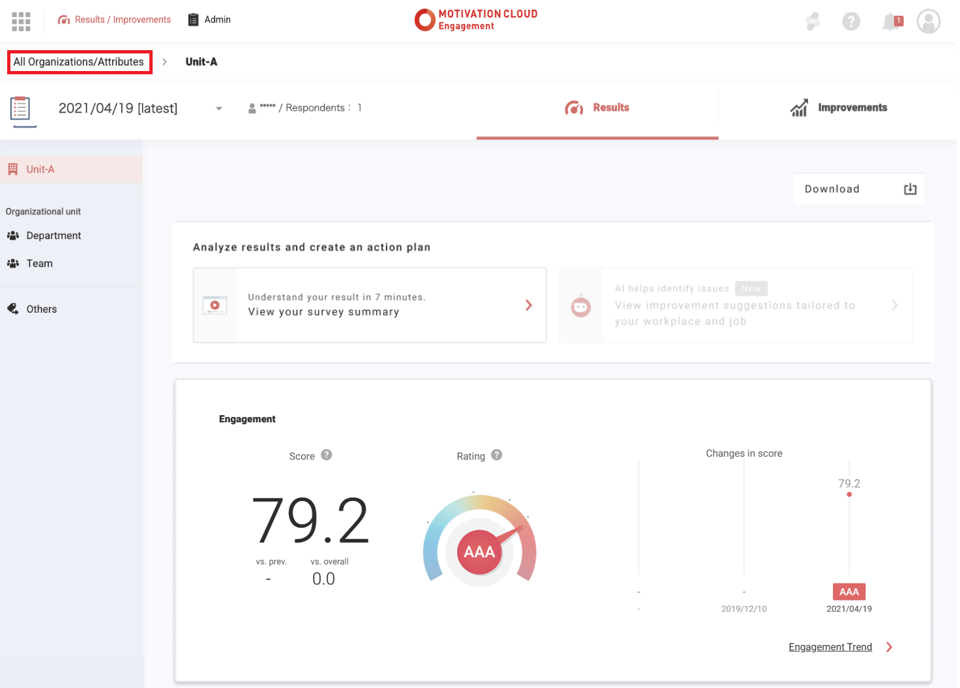Select Team under Organizational unit
Viewport: 960px width, 688px height.
coord(39,264)
